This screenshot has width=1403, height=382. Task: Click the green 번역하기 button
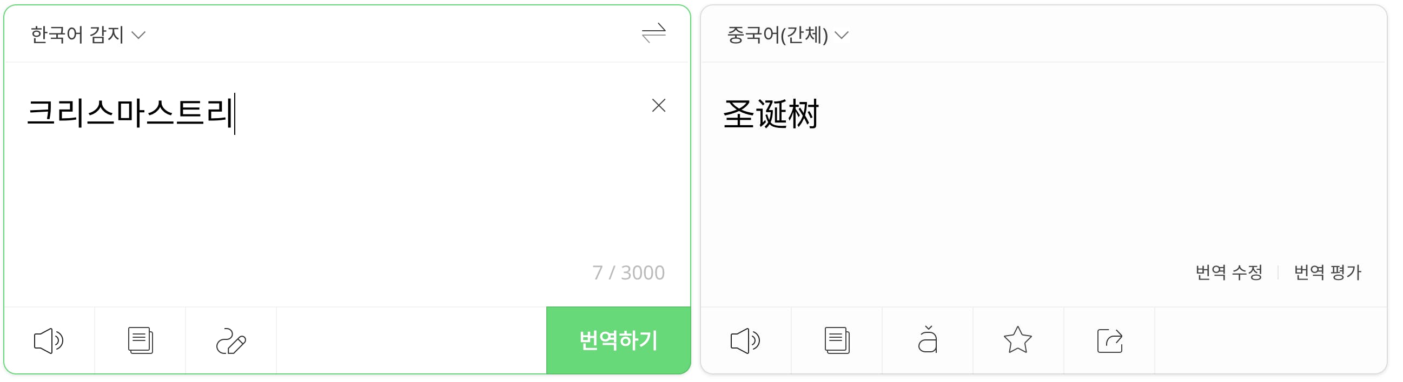[x=619, y=340]
